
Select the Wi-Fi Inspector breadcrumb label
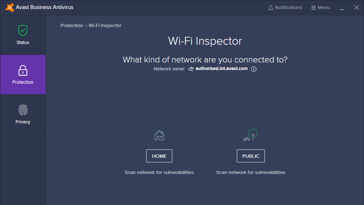point(105,25)
